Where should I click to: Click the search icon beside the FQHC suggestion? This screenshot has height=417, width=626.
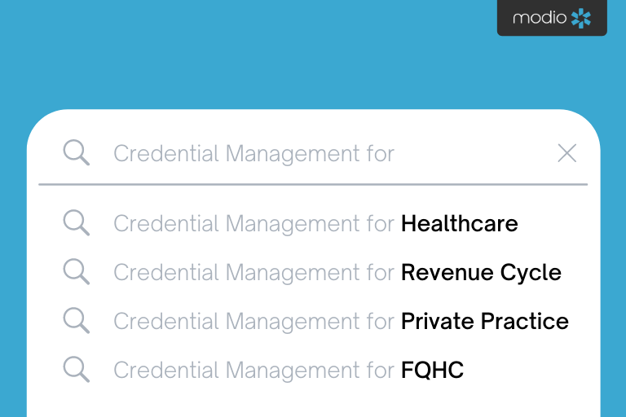click(x=77, y=369)
